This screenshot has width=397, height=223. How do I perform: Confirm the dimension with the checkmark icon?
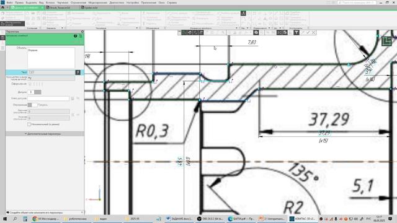pyautogui.click(x=308, y=32)
